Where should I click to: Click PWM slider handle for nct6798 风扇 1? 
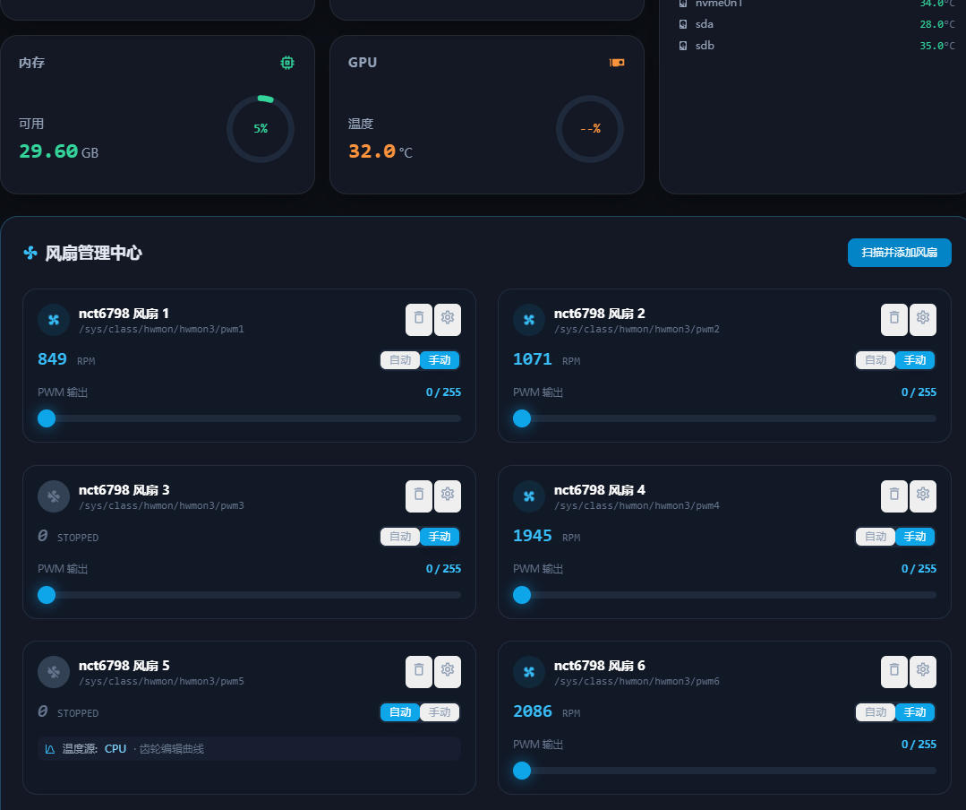47,418
